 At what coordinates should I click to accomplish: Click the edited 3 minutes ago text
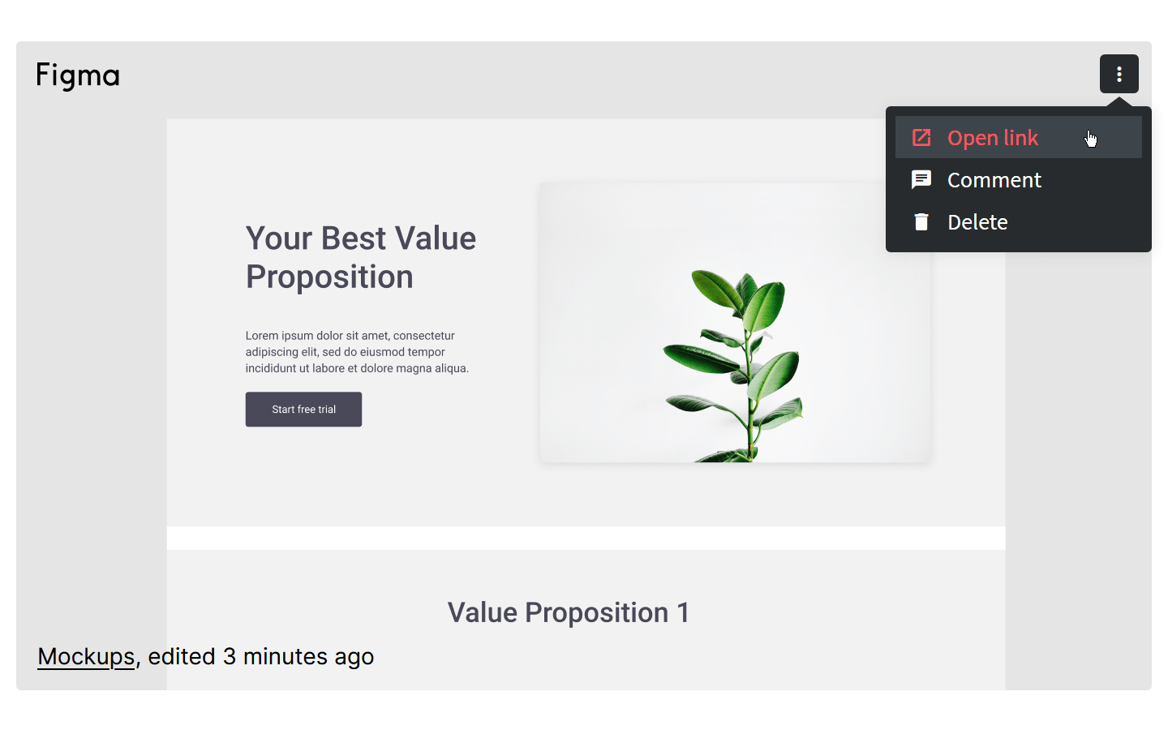261,656
